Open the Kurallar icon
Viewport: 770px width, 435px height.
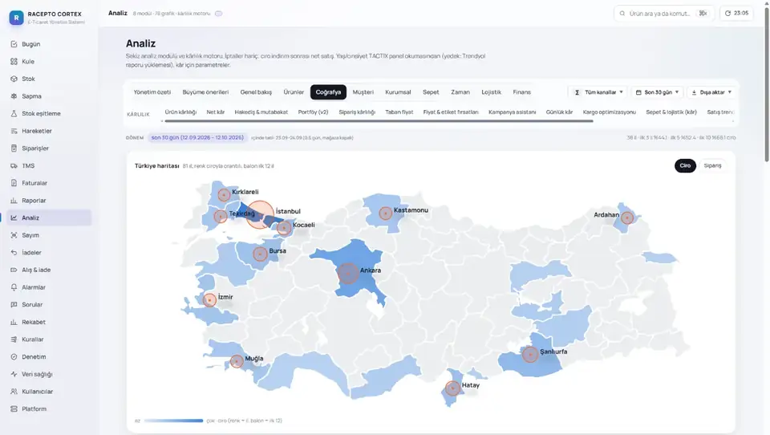coord(14,339)
